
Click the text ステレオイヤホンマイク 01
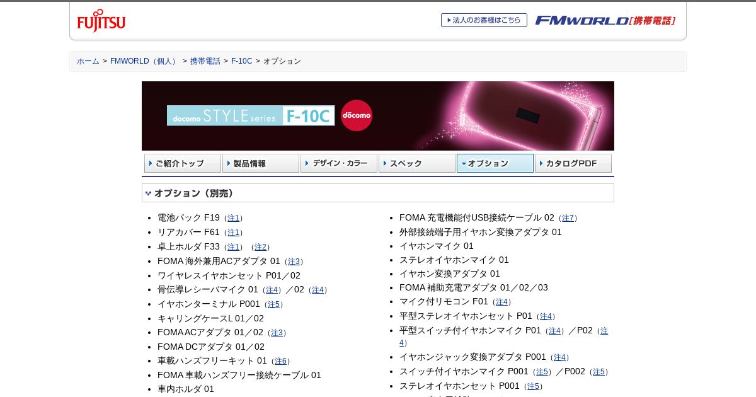[454, 260]
